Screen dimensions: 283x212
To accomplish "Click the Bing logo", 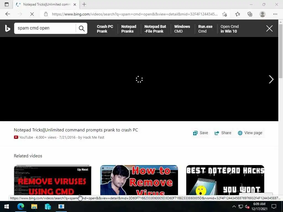I will (x=7, y=28).
